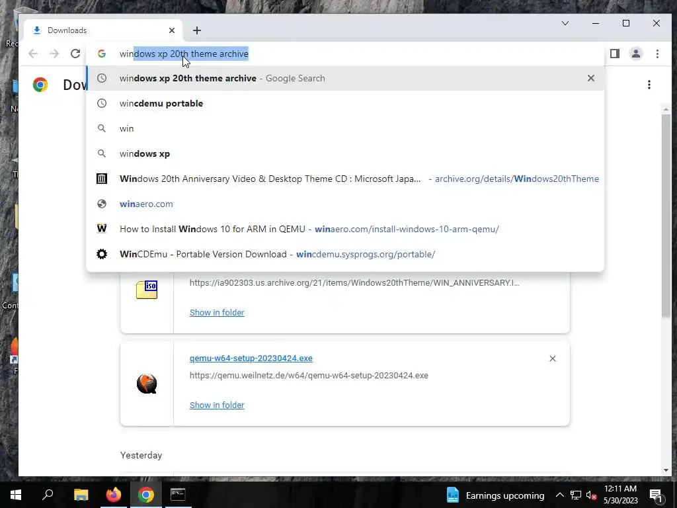Open the Chrome profile avatar menu
The height and width of the screenshot is (508, 677).
point(636,54)
